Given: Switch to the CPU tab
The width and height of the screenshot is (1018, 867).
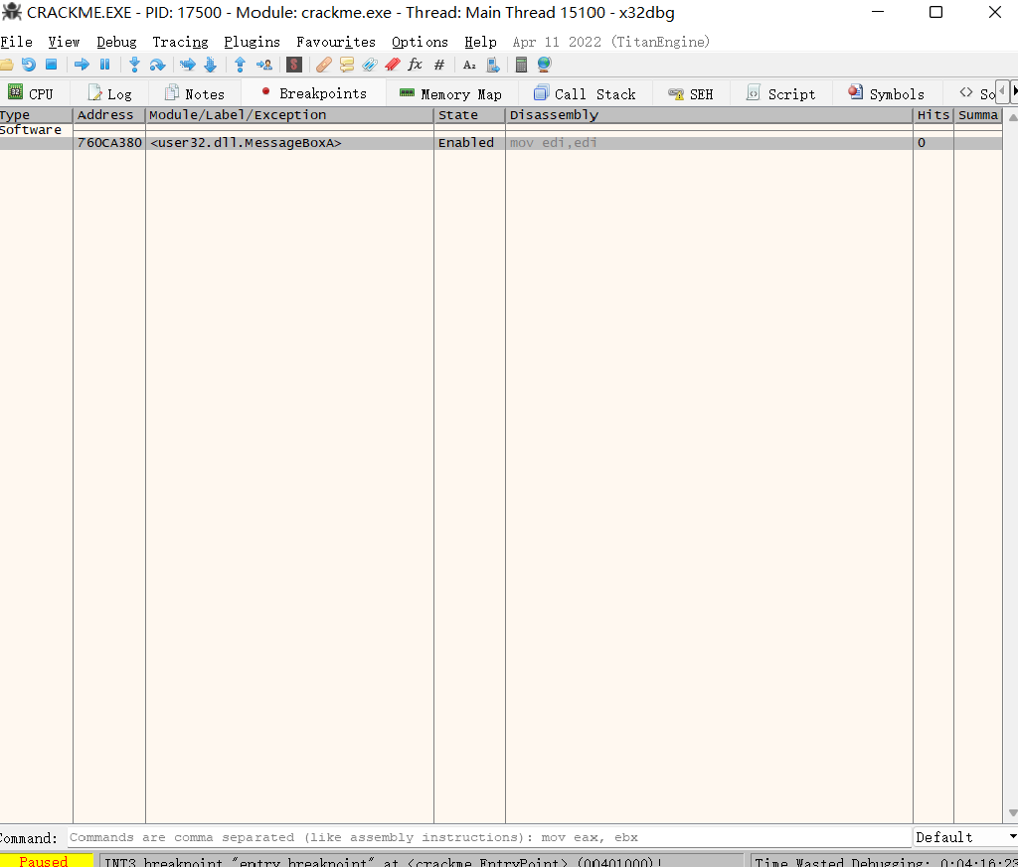Looking at the screenshot, I should (x=31, y=93).
